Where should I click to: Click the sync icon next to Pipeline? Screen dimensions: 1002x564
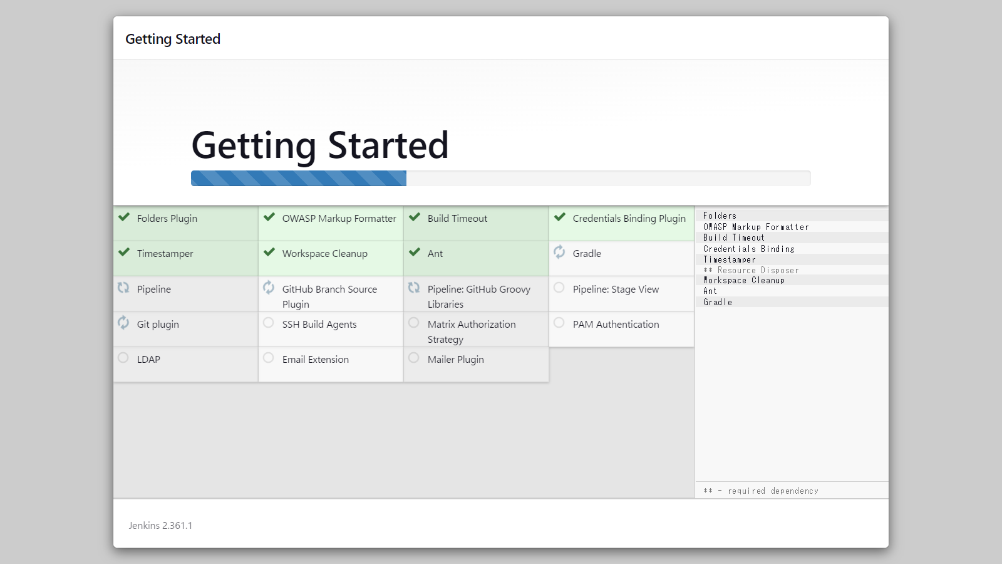[123, 288]
